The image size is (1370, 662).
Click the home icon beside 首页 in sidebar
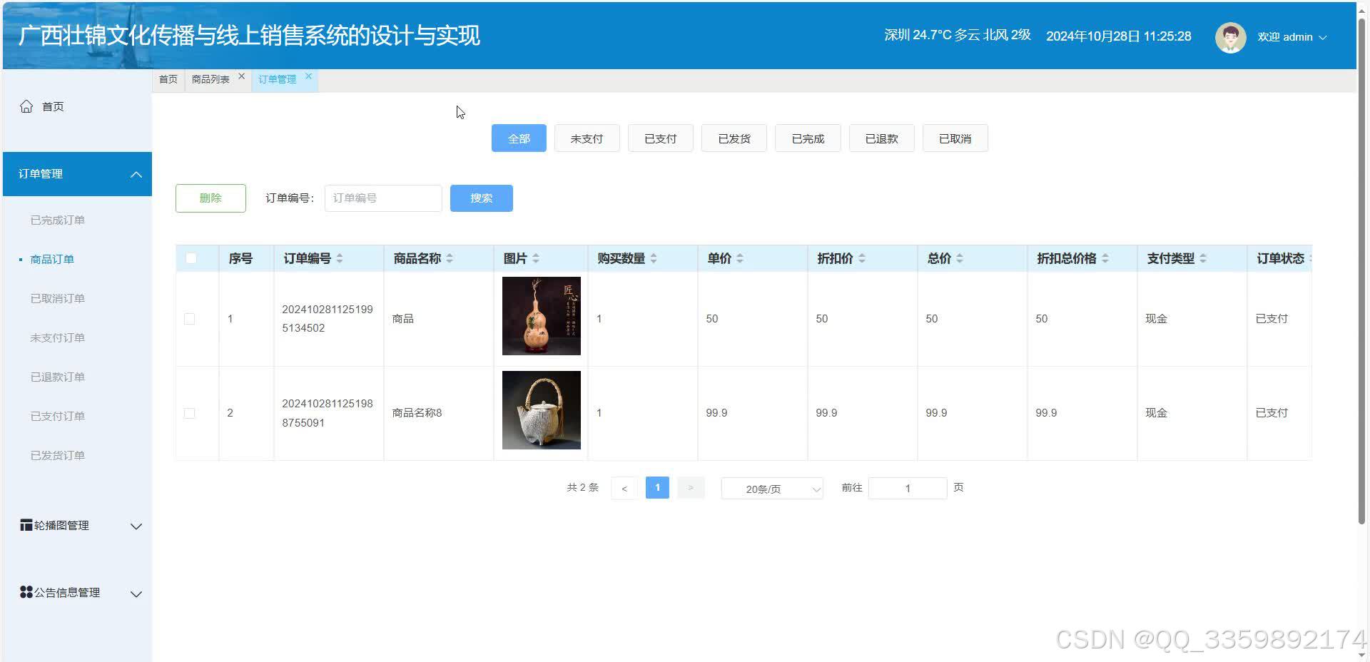[x=26, y=106]
